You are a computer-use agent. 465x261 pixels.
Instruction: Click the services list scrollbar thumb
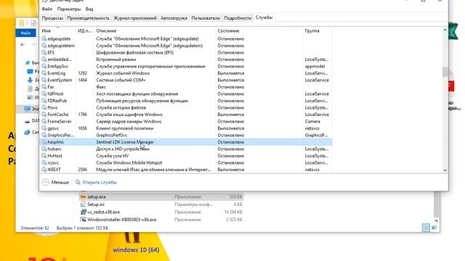tap(445, 72)
